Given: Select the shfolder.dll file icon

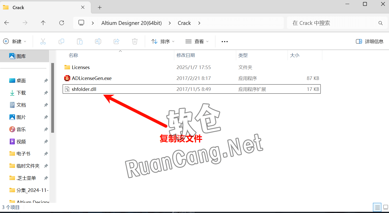Looking at the screenshot, I should pyautogui.click(x=67, y=89).
